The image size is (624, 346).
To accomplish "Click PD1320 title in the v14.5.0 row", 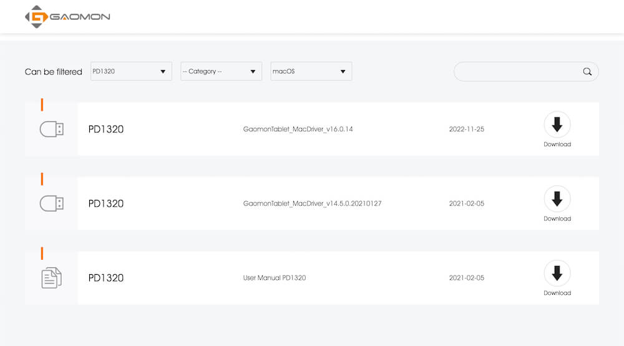I will click(x=106, y=204).
